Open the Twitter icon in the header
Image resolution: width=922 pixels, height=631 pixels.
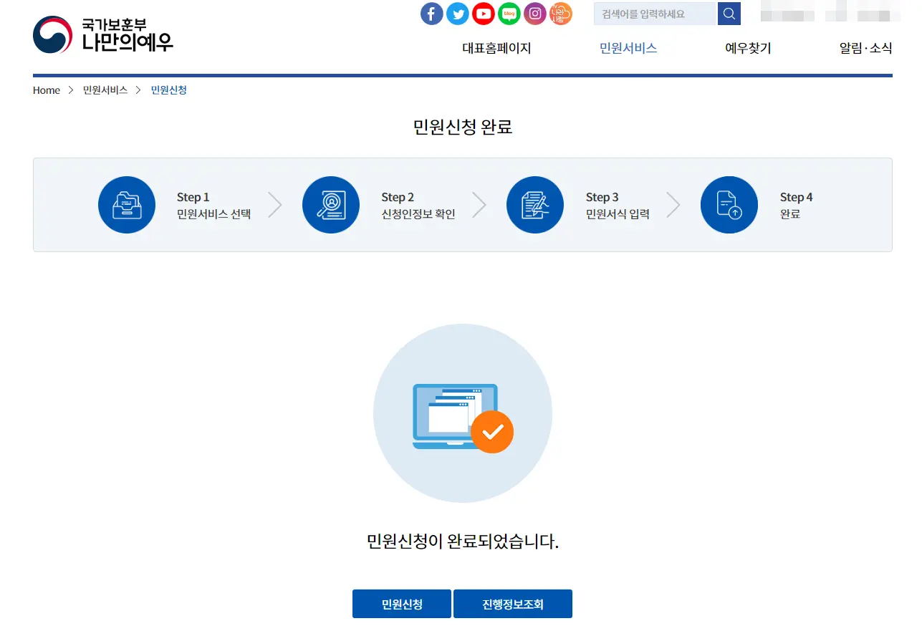pyautogui.click(x=457, y=13)
